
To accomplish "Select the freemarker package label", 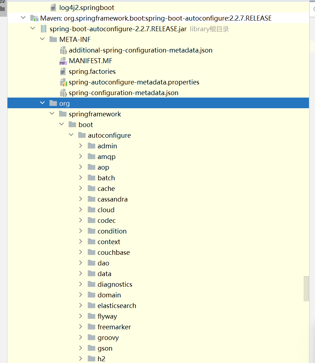I will pyautogui.click(x=114, y=327).
